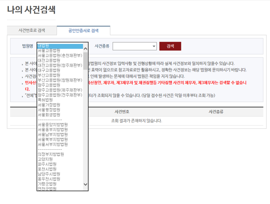Screen dimensions: 270x204
Task: Select 남양주시법원 option
Action: [x=60, y=174]
